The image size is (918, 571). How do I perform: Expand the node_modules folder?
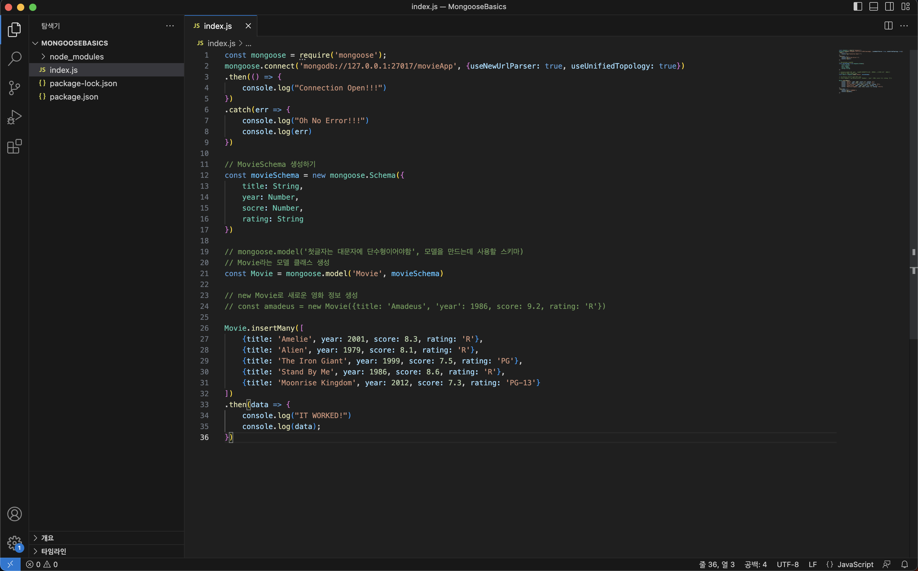click(76, 57)
